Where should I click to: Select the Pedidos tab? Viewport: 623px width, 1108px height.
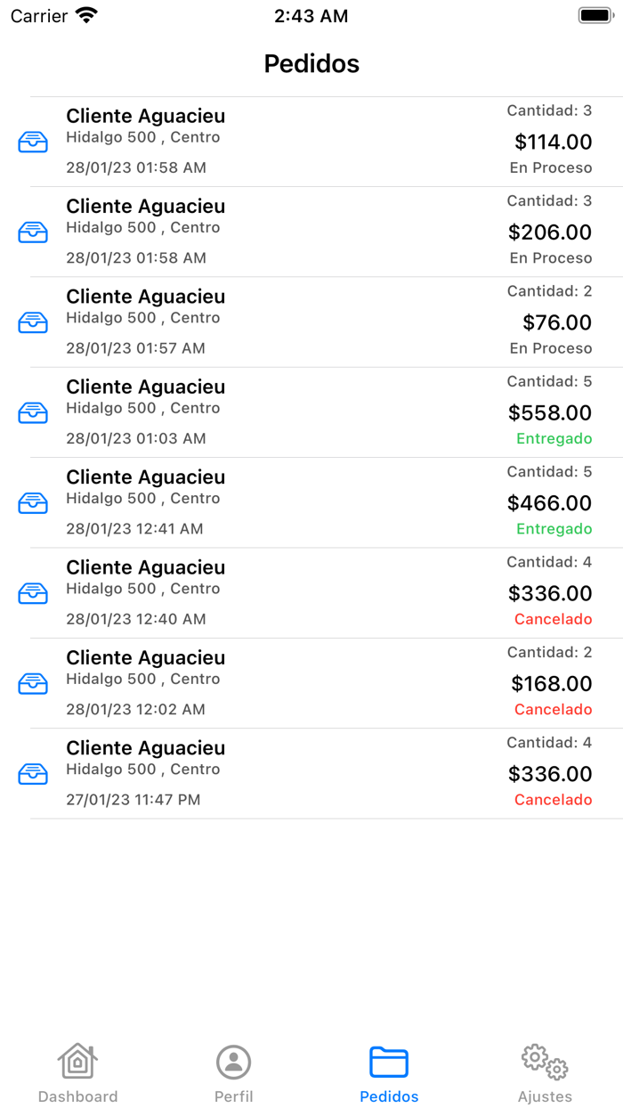389,1072
